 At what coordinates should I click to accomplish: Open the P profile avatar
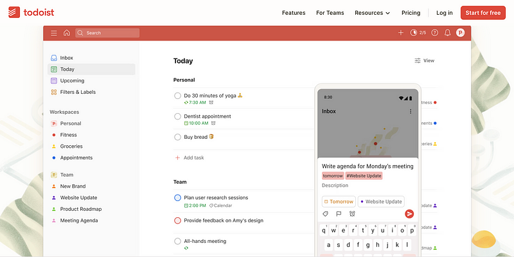pyautogui.click(x=460, y=33)
